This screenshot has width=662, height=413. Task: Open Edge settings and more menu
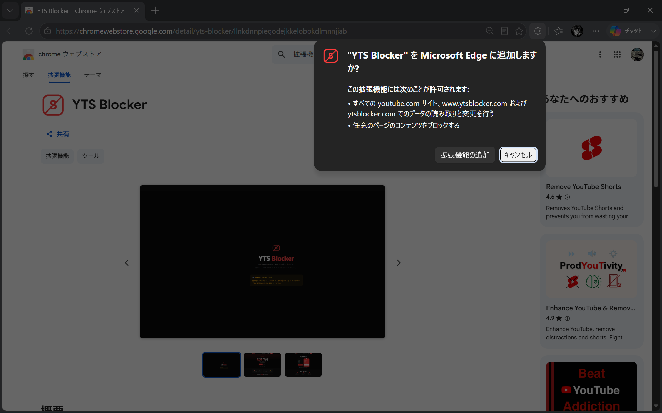click(596, 31)
